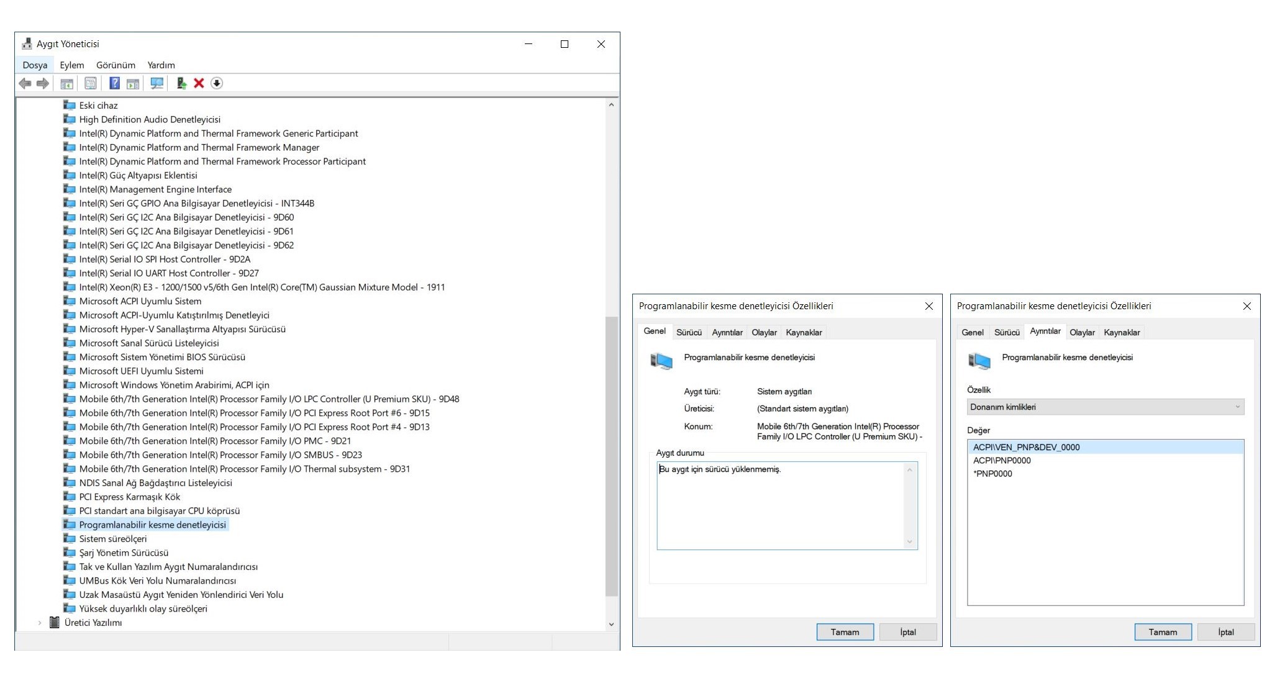Click the back arrow toolbar icon

(x=25, y=83)
